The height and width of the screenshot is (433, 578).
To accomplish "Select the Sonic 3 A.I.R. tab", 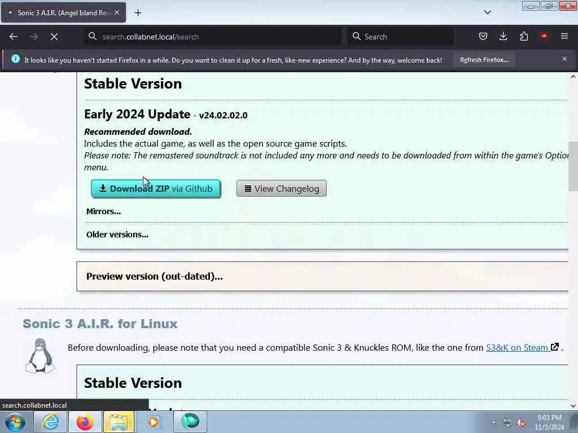I will [63, 12].
